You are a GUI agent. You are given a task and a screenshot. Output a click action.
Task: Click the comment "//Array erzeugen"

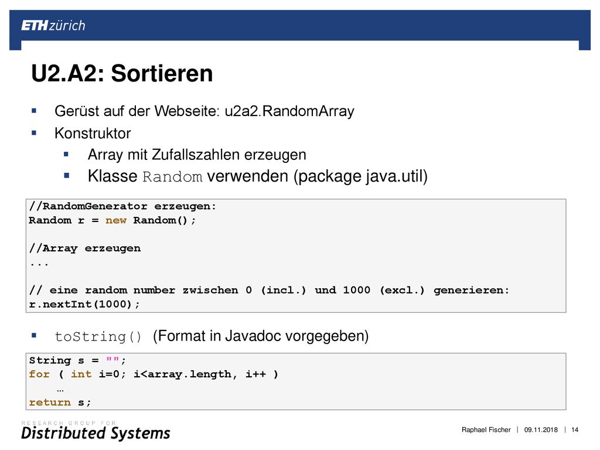coord(85,248)
